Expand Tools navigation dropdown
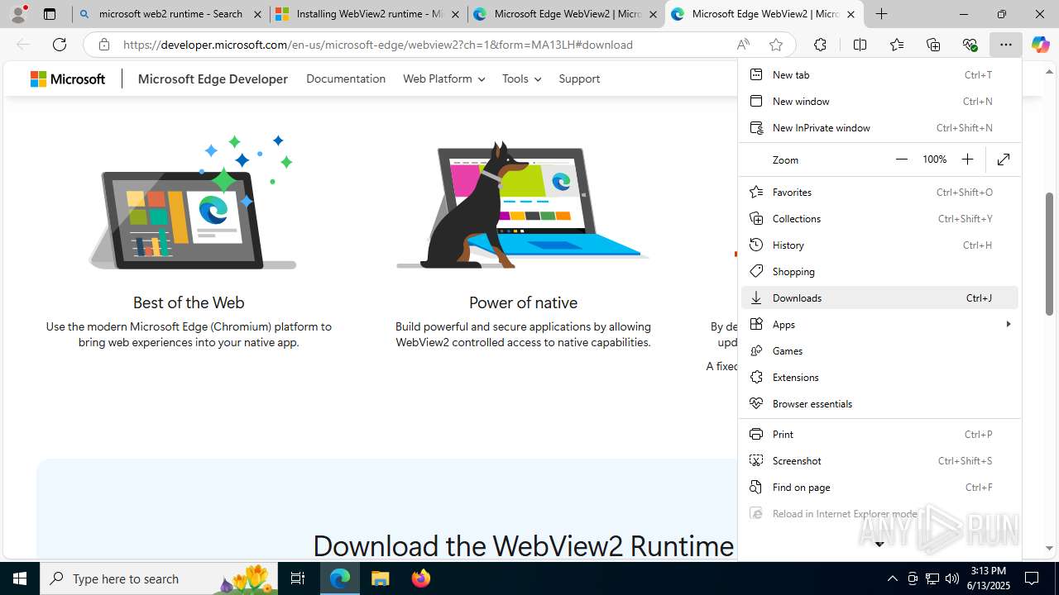1059x595 pixels. click(x=521, y=79)
